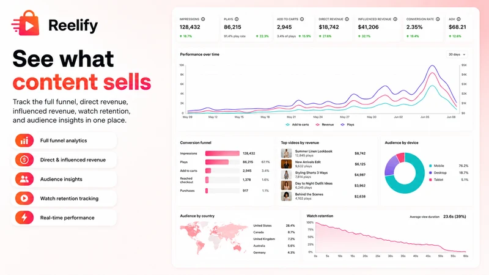Open the info icon next to Direct Revenue
The width and height of the screenshot is (489, 275).
(347, 19)
